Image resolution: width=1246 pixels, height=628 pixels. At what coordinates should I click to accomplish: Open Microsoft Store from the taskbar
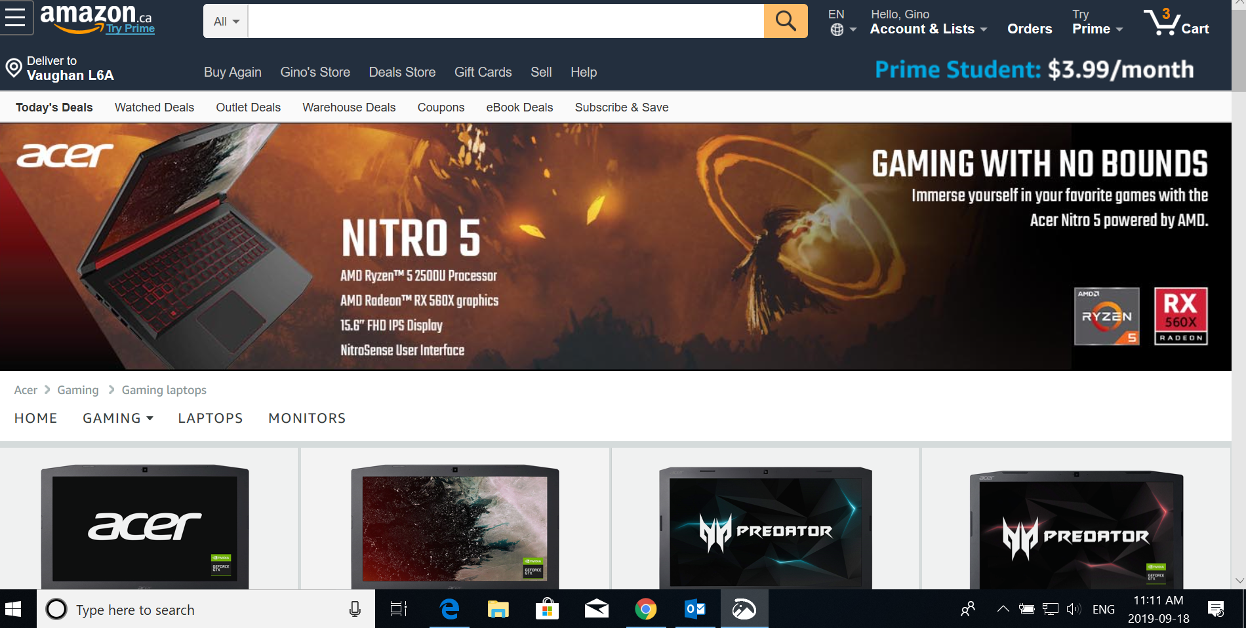547,610
